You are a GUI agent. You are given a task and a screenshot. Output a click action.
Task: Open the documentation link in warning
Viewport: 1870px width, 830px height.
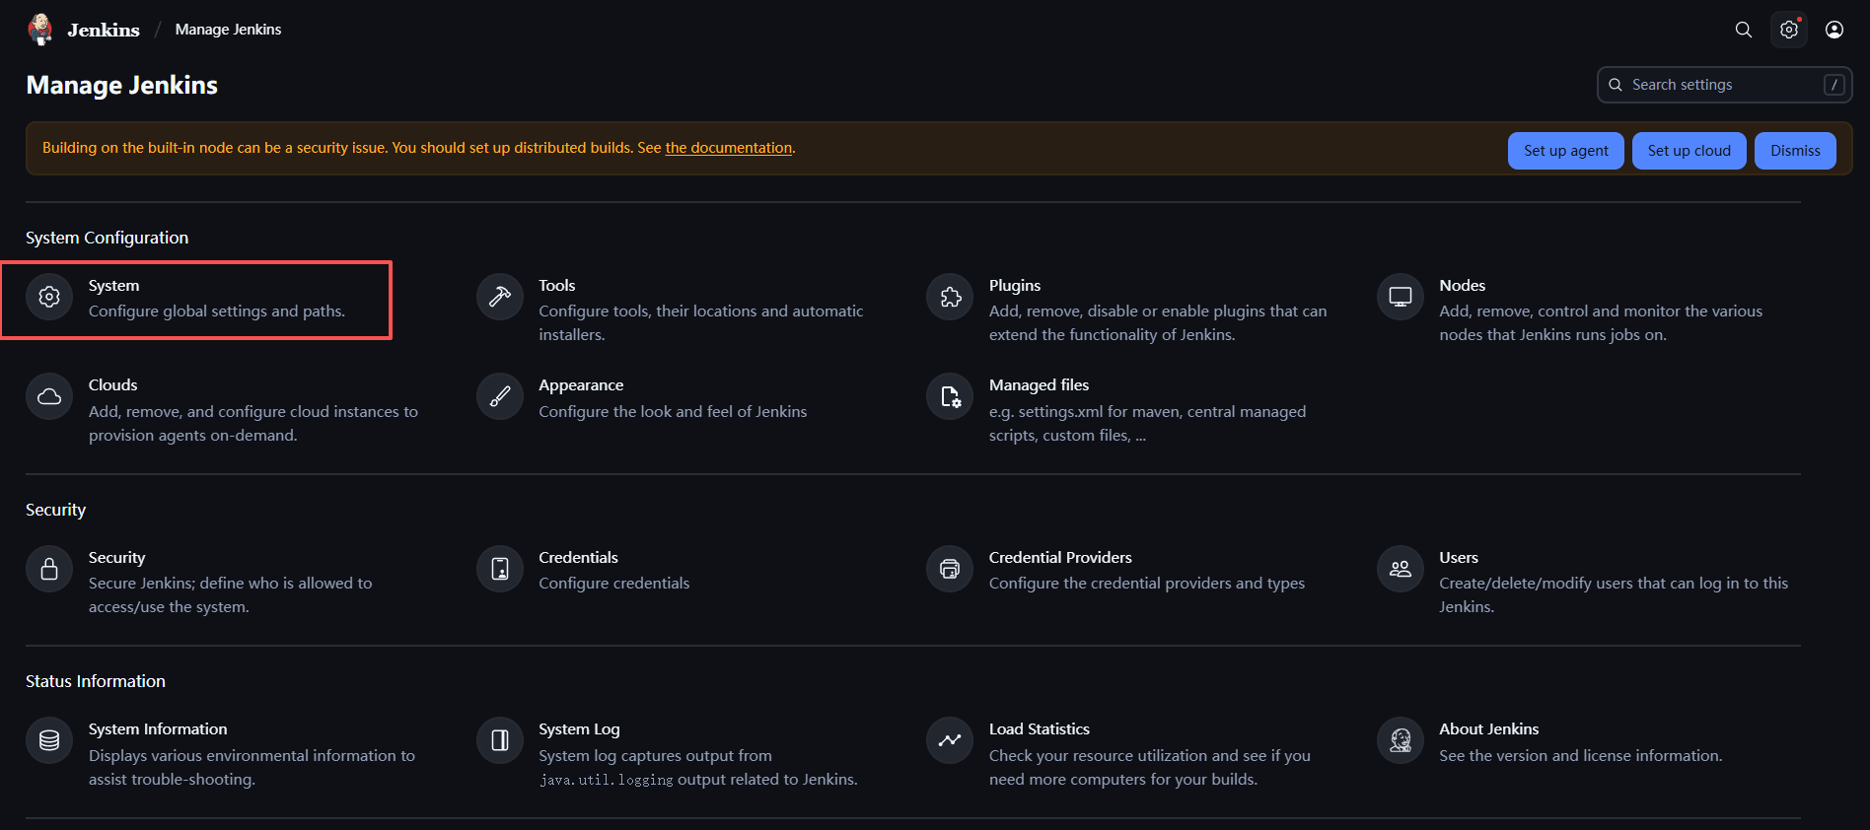click(729, 148)
